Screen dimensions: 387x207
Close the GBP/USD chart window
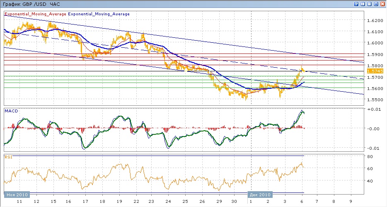click(382, 4)
